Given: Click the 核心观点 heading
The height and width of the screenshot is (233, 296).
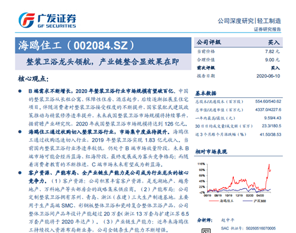Looking at the screenshot, I should [33, 79].
